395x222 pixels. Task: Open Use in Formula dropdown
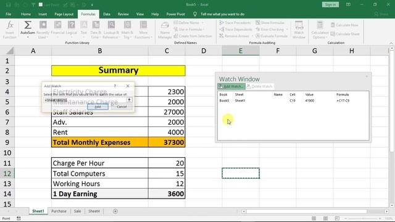pyautogui.click(x=189, y=30)
